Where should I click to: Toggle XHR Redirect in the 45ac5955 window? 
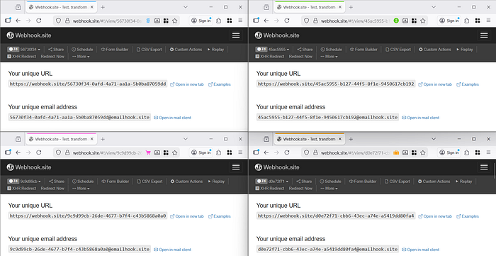click(x=270, y=56)
